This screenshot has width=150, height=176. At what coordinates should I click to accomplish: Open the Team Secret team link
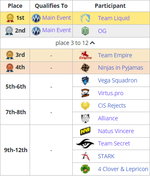(x=114, y=143)
